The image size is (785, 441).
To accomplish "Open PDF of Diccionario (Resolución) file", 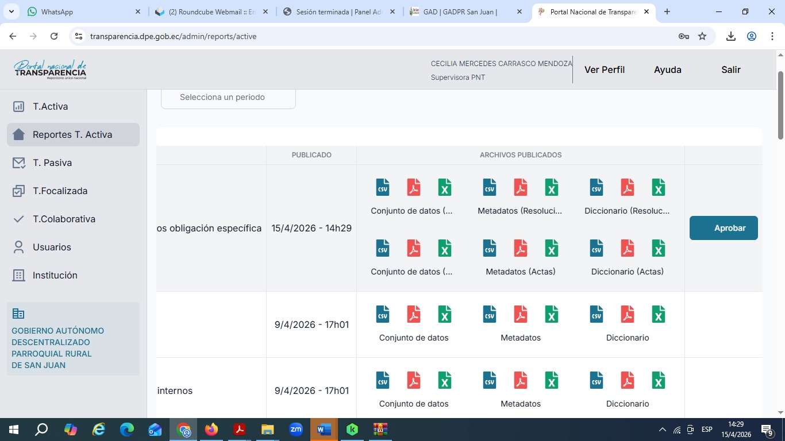I will [x=628, y=187].
